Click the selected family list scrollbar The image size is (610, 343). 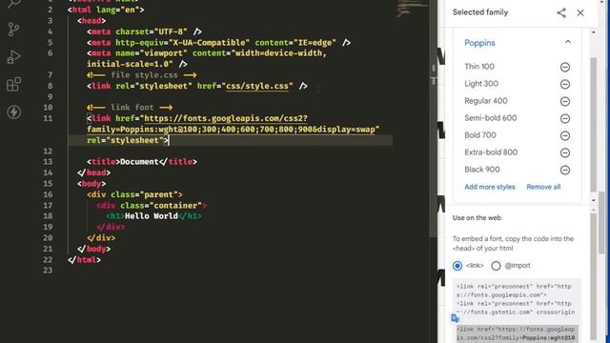[593, 125]
